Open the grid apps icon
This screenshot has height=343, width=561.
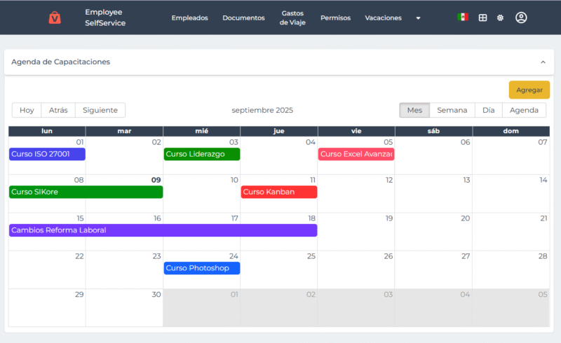point(482,17)
